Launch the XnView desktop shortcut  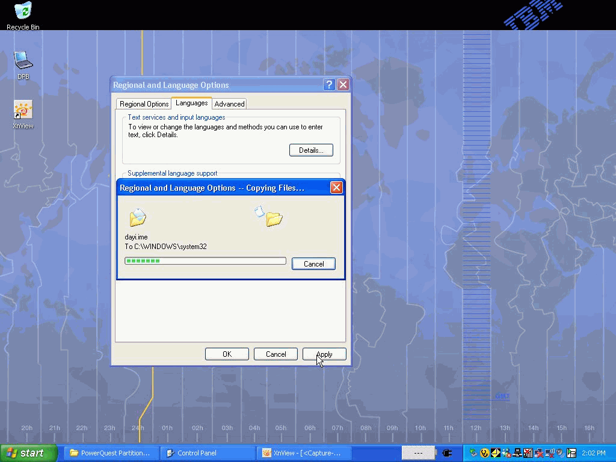coord(23,114)
